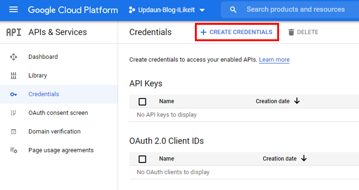Viewport: 359px width, 190px height.
Task: Click the Library icon in sidebar
Action: pos(14,76)
